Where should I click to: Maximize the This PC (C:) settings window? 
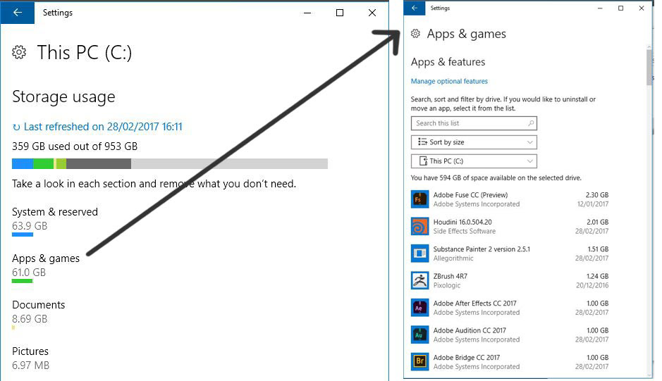tap(339, 13)
